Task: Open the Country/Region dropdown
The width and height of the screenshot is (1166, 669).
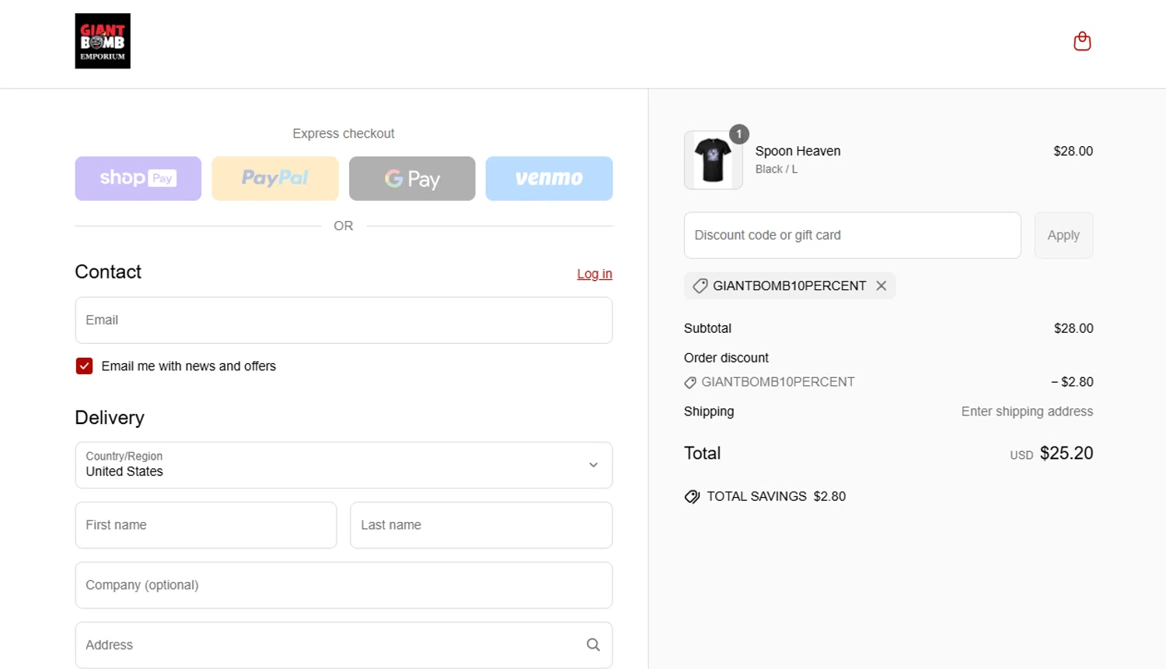Action: pos(344,465)
